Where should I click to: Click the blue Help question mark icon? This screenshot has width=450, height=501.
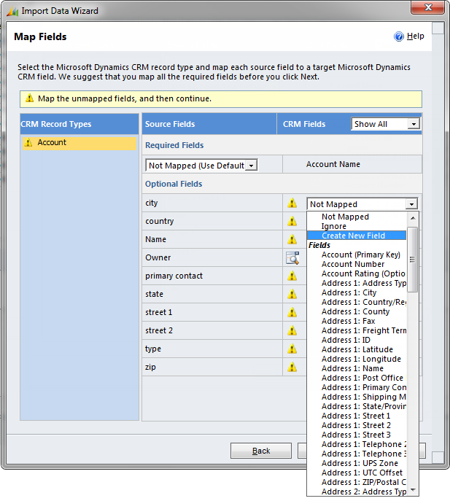point(399,36)
